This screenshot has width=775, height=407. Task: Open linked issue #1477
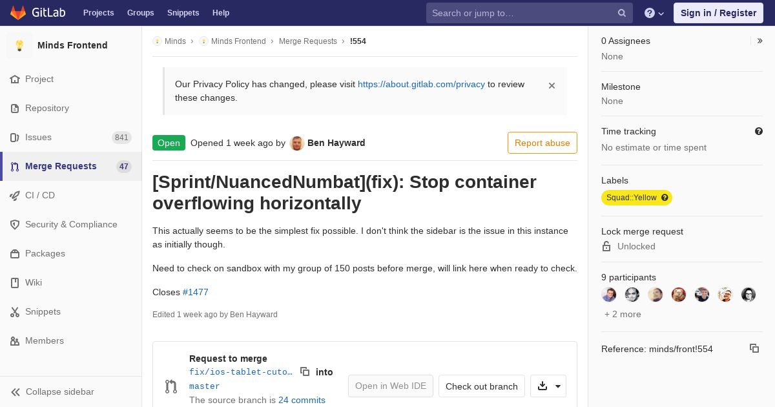click(196, 292)
